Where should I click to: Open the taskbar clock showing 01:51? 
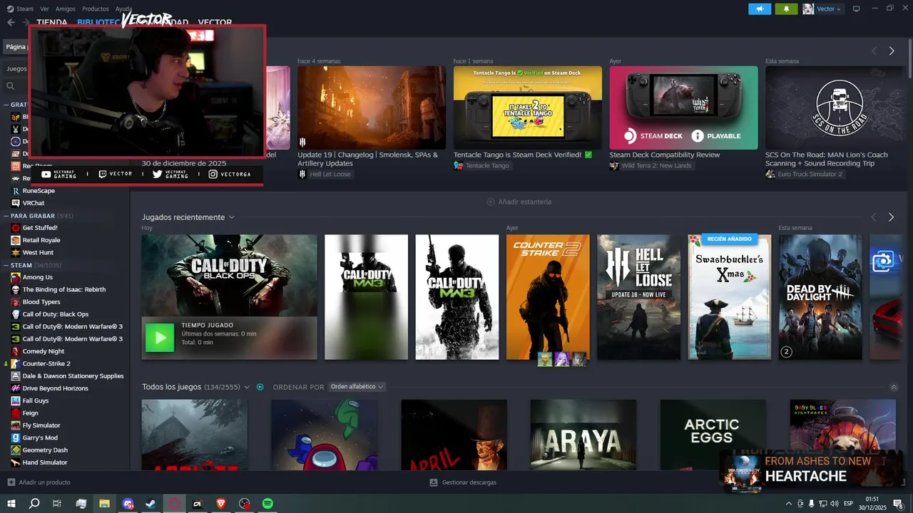point(872,503)
